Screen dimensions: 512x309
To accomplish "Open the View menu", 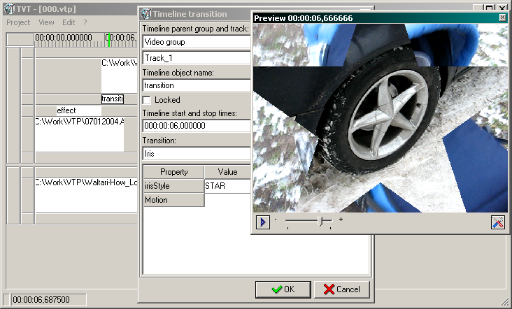I will coord(46,22).
